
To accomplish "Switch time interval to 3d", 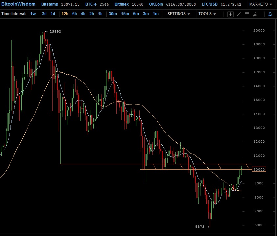I will click(x=44, y=14).
